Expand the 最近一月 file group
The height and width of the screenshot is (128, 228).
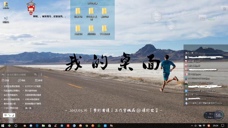pos(192,95)
